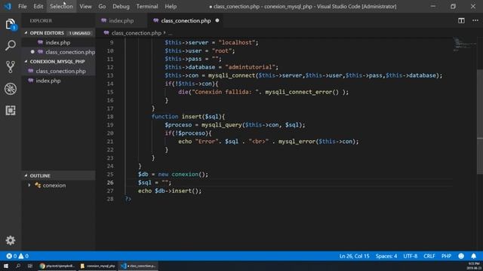
Task: Switch to Chrome taskbar window
Action: (57, 266)
